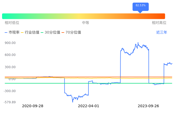Click the orange 70分位值 legend line marker
179x115 pixels.
(63, 33)
